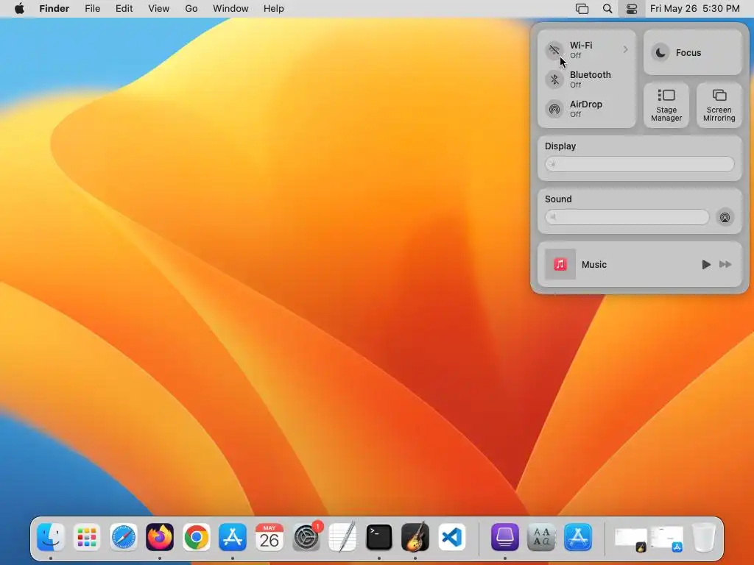Open the Trash in the Dock
This screenshot has height=565, width=754.
[703, 537]
